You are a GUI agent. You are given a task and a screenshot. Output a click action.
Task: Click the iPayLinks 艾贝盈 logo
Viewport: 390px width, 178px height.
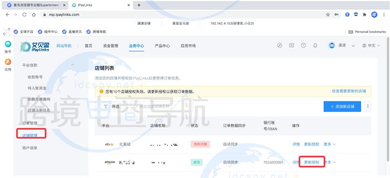tap(35, 47)
